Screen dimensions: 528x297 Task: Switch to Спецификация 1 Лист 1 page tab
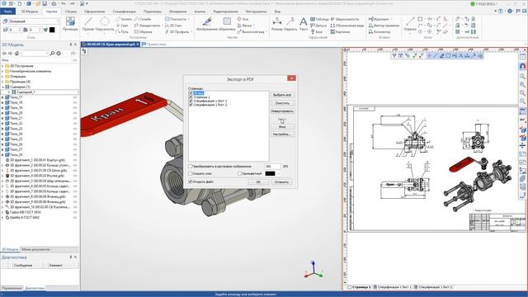pyautogui.click(x=393, y=287)
